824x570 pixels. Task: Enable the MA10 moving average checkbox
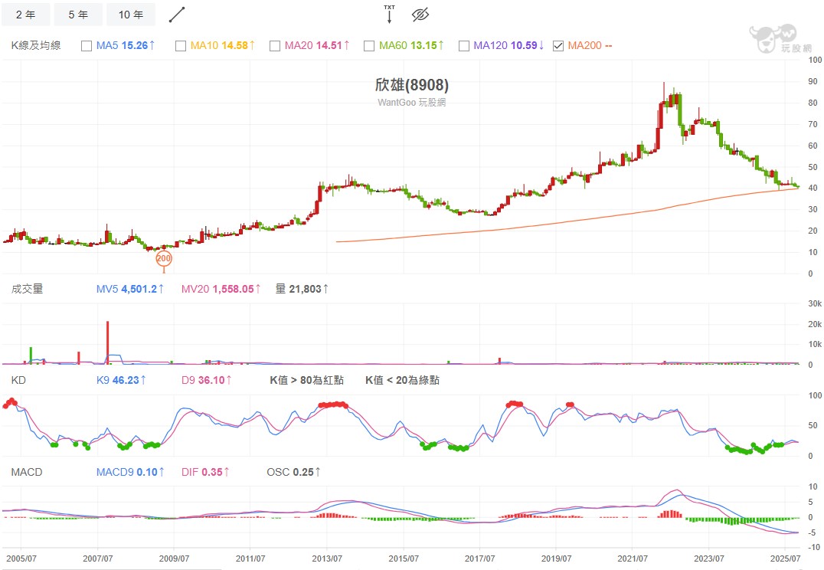point(181,46)
